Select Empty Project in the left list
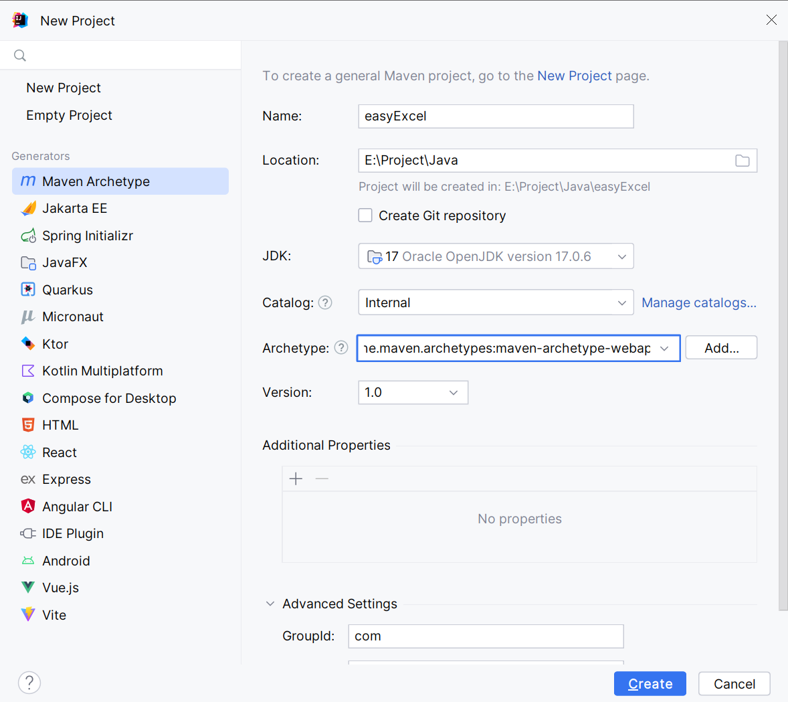The height and width of the screenshot is (702, 788). (69, 115)
